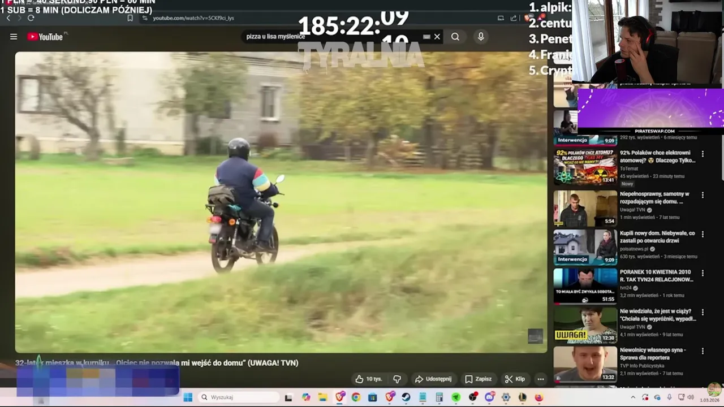Open the taskbar date 1.03.2026
724x407 pixels.
(709, 400)
